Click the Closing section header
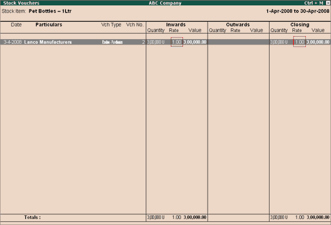Image resolution: width=331 pixels, height=225 pixels. [x=300, y=25]
